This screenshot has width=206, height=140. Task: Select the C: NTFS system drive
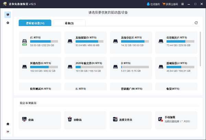click(x=40, y=42)
